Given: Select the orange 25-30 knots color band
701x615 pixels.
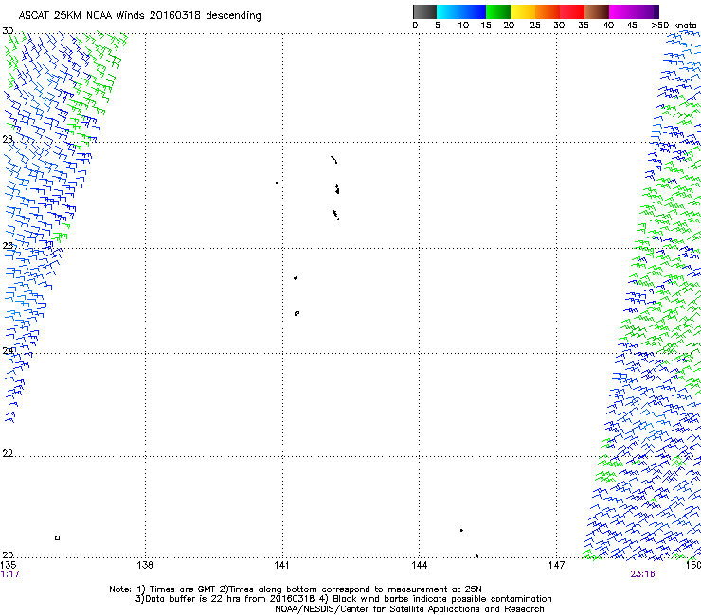Looking at the screenshot, I should click(548, 11).
